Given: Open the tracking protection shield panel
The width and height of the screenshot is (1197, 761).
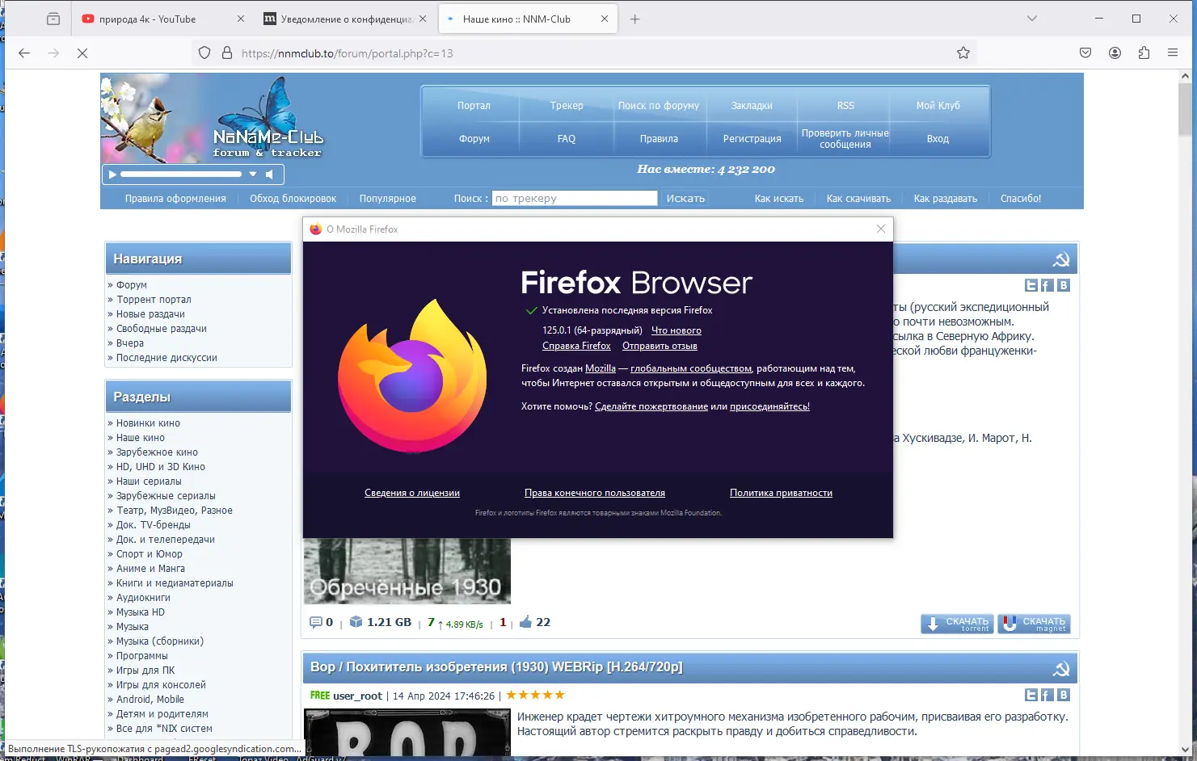Looking at the screenshot, I should (x=204, y=53).
